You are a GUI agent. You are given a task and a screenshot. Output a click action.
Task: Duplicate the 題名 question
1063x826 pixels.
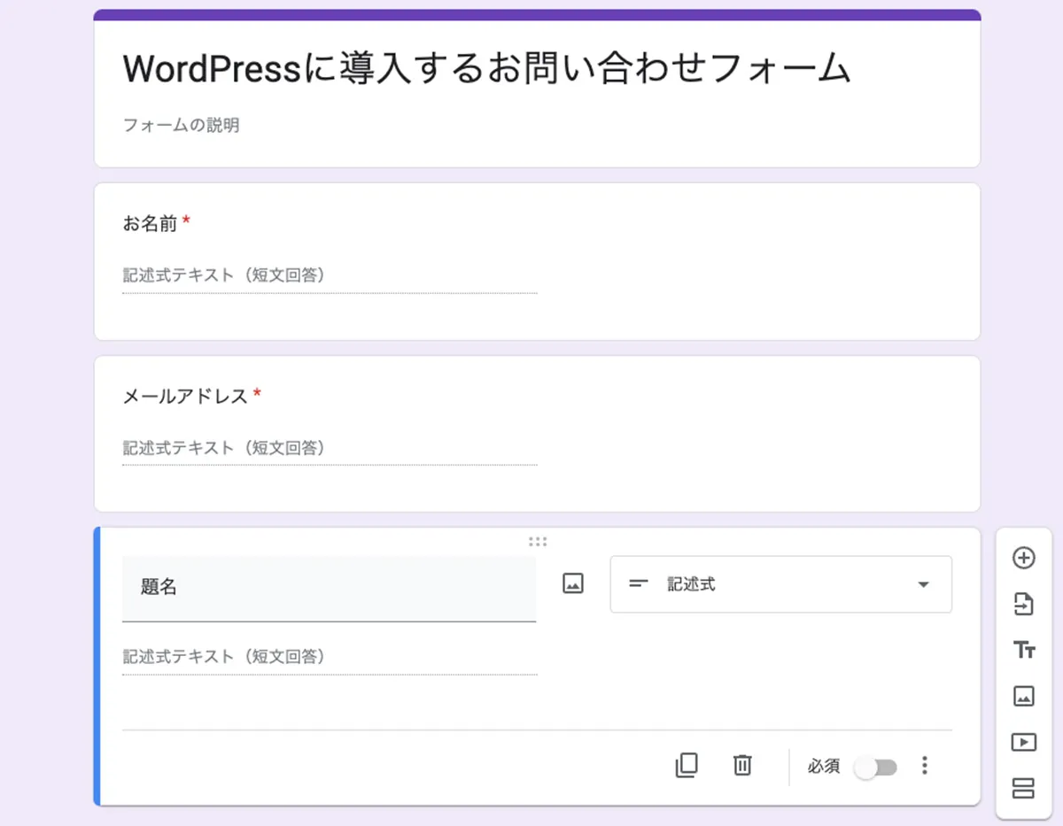point(687,765)
